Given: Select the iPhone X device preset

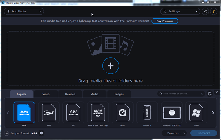Looking at the screenshot, I should tap(147, 112).
